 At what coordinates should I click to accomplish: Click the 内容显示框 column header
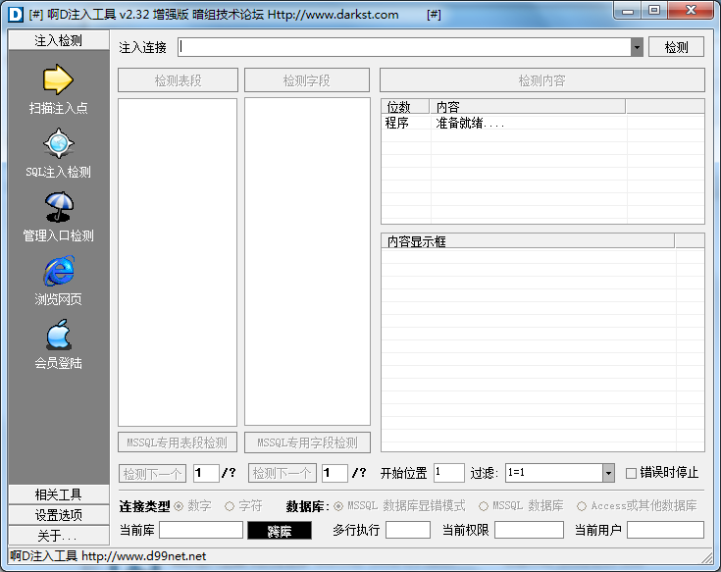(528, 241)
